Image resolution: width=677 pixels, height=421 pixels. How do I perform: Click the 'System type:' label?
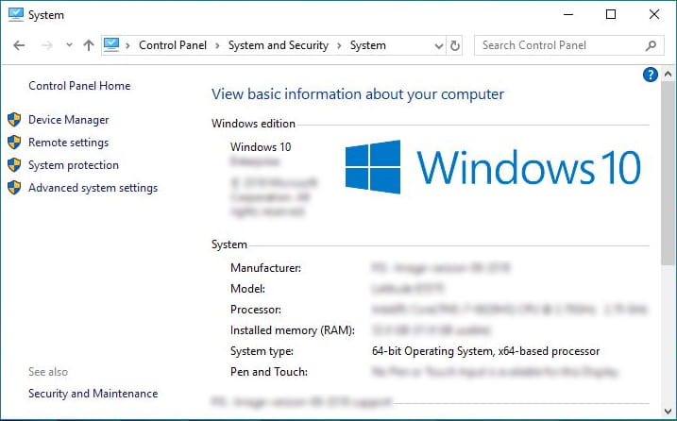[x=262, y=351]
